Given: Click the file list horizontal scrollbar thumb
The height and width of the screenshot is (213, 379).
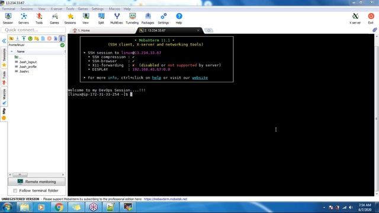Looking at the screenshot, I should click(x=20, y=175).
